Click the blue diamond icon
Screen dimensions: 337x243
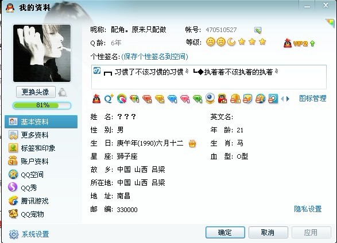(172, 99)
